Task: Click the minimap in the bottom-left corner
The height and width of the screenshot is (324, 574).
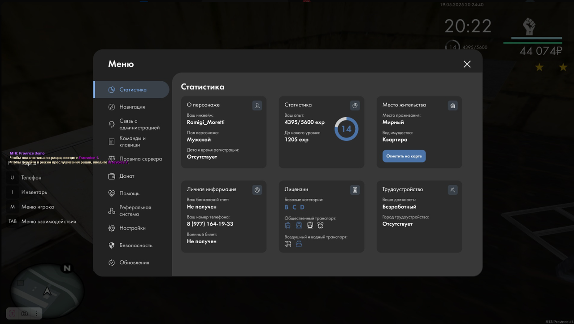Action: (x=46, y=291)
